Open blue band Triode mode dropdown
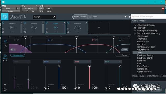This screenshot has height=94, width=166. tap(52, 62)
